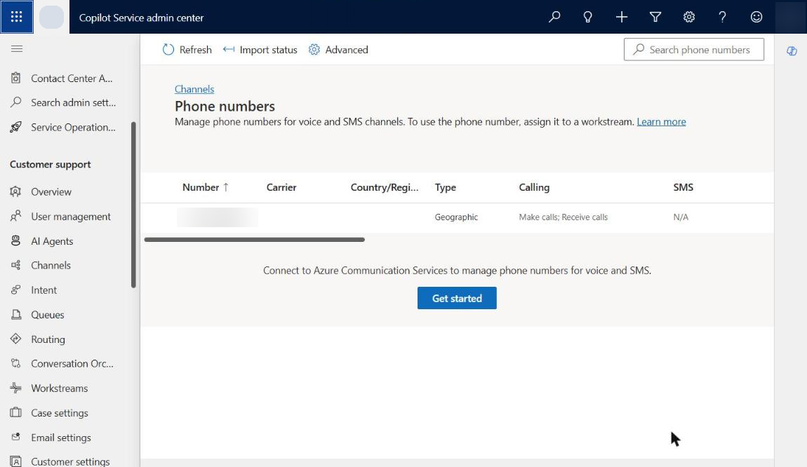Image resolution: width=807 pixels, height=467 pixels.
Task: Click the Workstreams sidebar icon
Action: (x=16, y=388)
